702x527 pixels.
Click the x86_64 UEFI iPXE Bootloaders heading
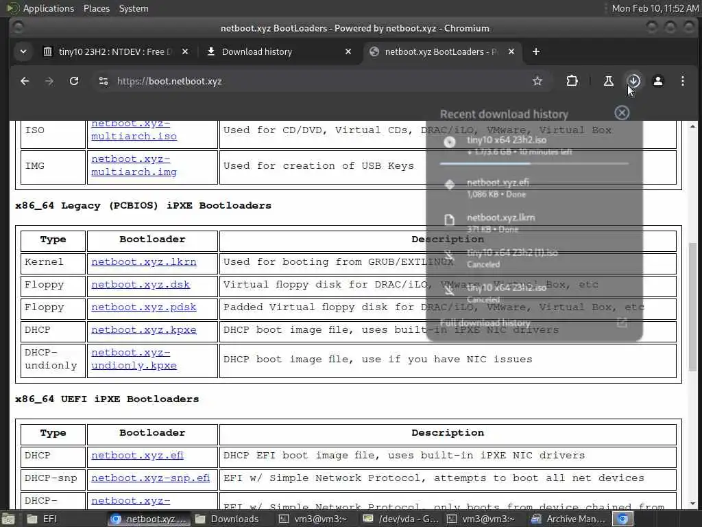[107, 399]
